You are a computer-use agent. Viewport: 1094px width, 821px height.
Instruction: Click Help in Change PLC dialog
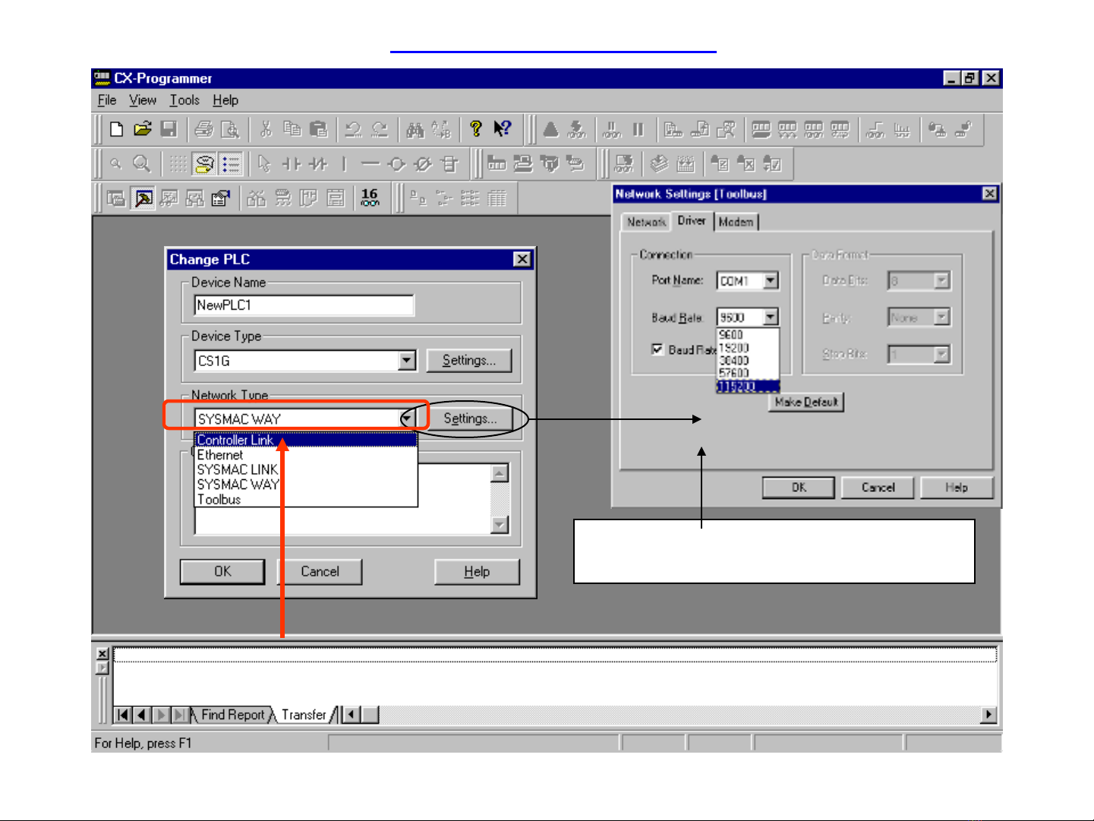point(477,572)
